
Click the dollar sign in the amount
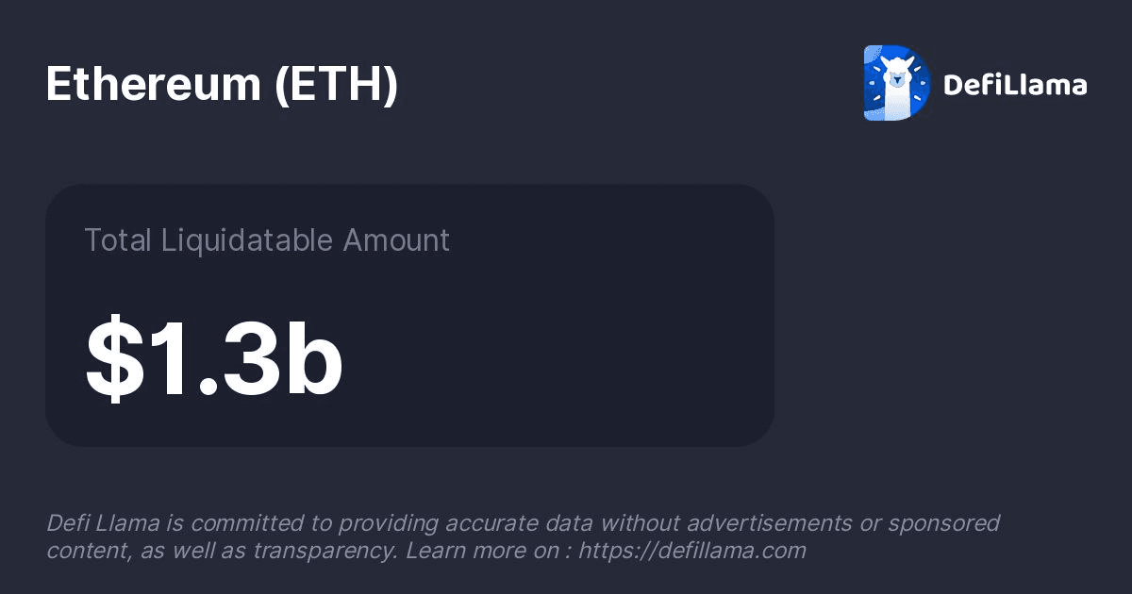click(x=110, y=360)
